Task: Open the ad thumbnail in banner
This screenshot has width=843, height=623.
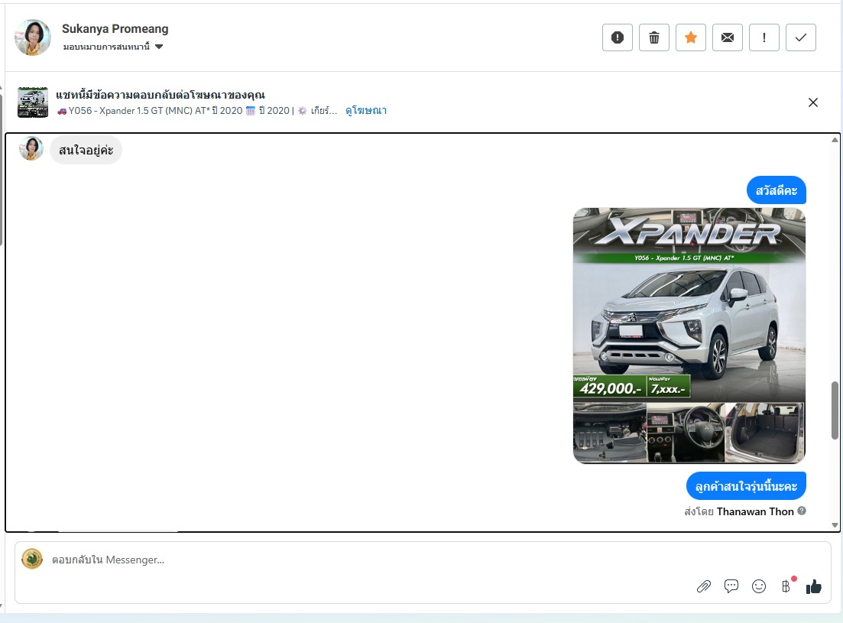Action: (x=33, y=102)
